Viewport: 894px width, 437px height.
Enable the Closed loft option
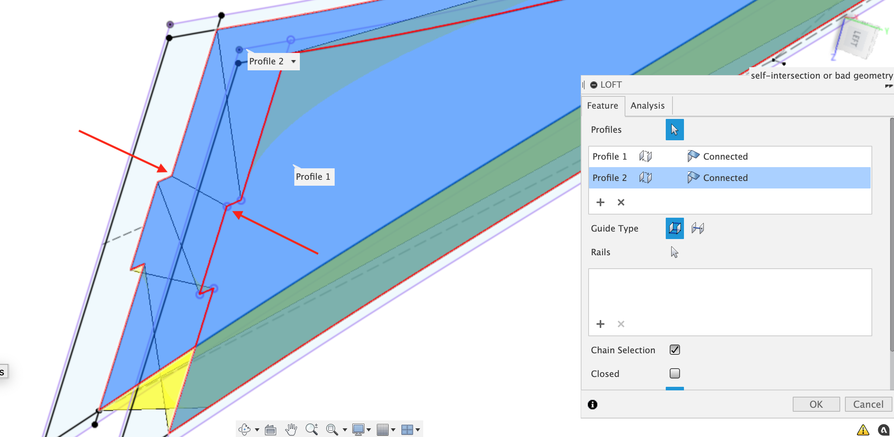[674, 373]
